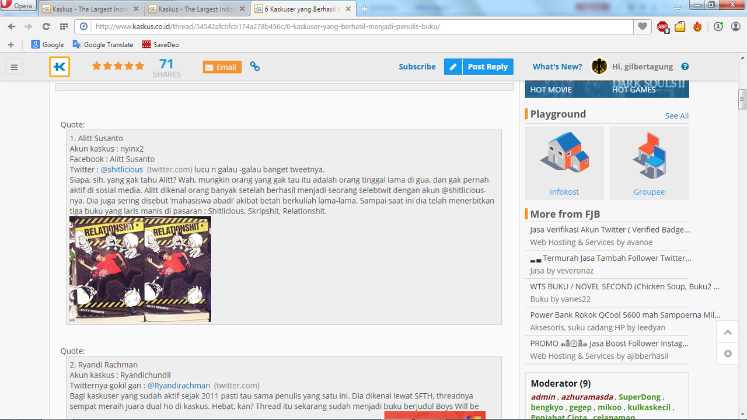The height and width of the screenshot is (420, 747).
Task: Open the Opera main menu button
Action: click(18, 6)
